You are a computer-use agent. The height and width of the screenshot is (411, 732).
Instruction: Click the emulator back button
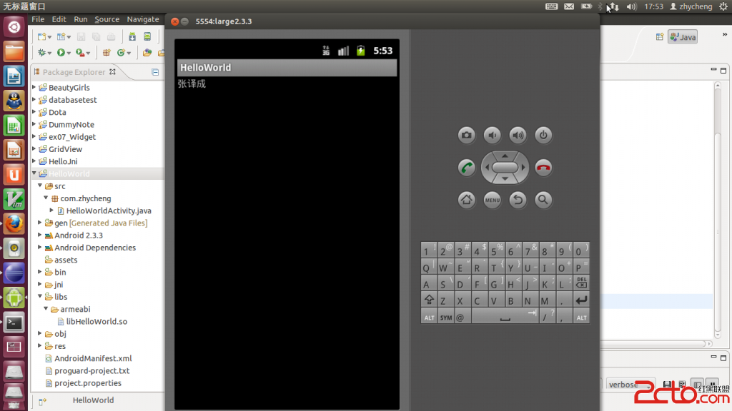[518, 200]
